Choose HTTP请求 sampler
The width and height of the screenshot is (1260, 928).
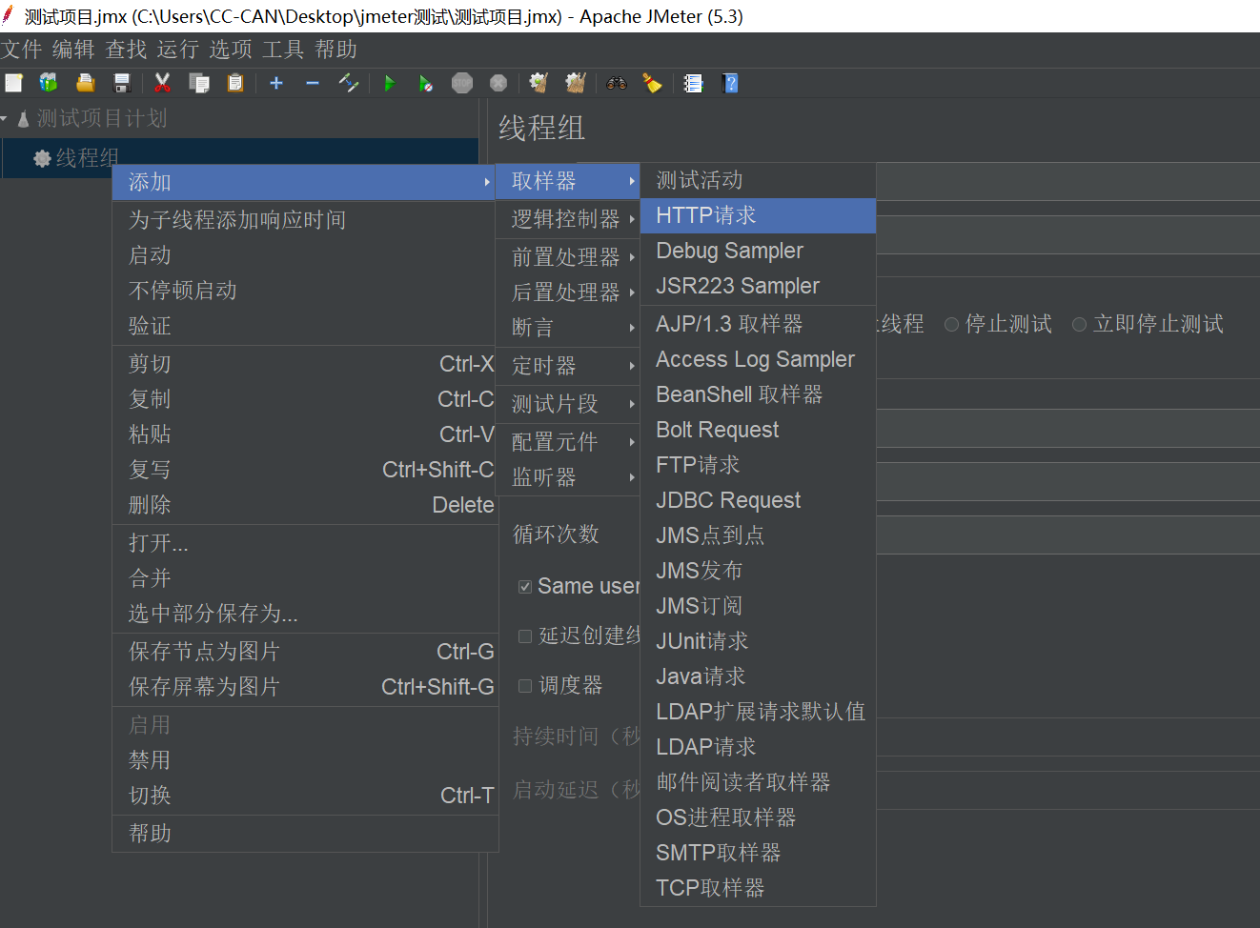758,215
